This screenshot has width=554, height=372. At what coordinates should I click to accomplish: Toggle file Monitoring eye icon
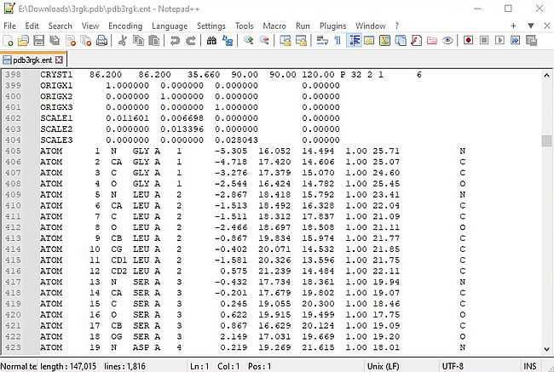point(447,41)
